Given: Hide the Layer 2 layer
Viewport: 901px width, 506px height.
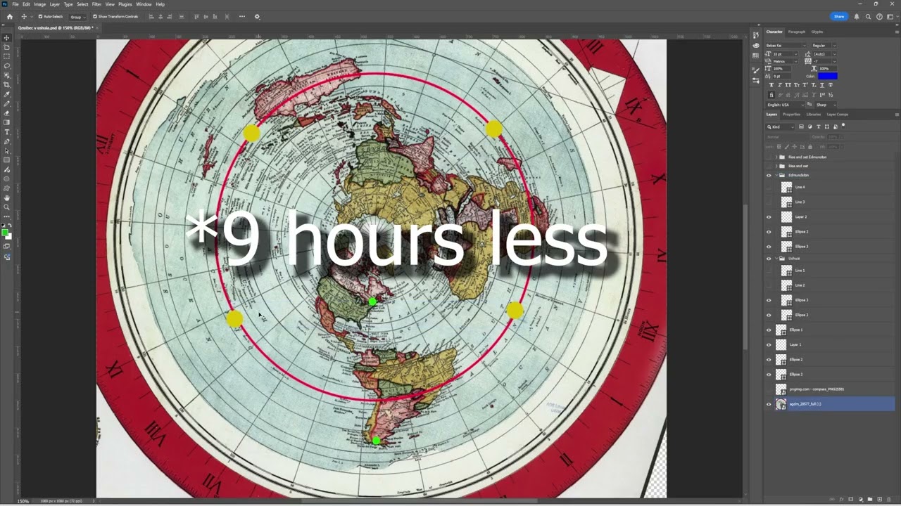Looking at the screenshot, I should 769,217.
